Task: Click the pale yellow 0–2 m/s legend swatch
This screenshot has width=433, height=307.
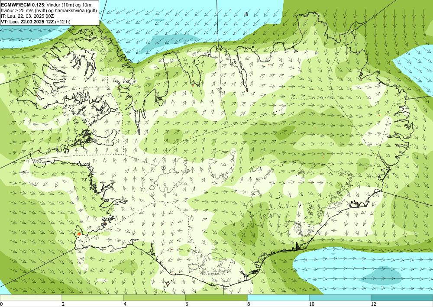Action: [31, 298]
